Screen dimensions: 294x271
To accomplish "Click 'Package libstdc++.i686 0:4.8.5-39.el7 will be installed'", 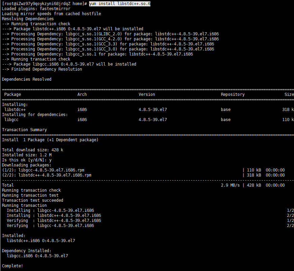I will coord(78,29).
